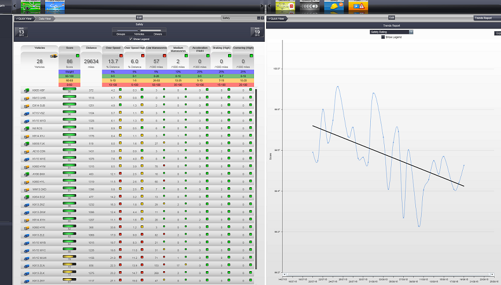Select Quick View tab in Trends panel

tap(278, 19)
